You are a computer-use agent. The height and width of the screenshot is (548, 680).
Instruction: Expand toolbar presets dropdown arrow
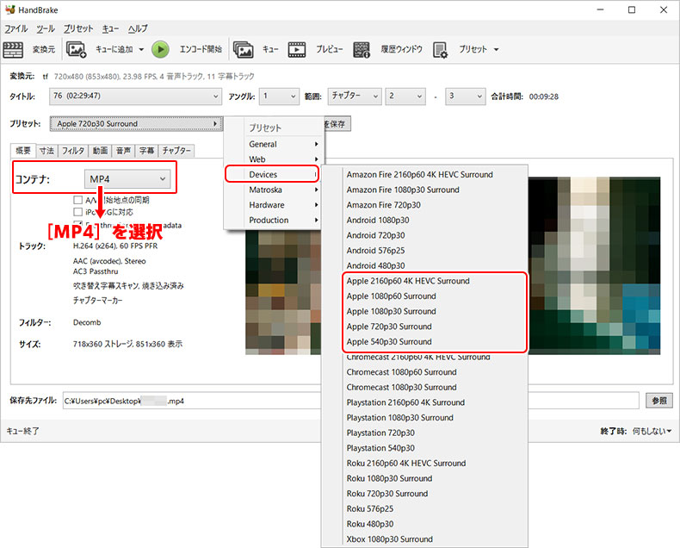tap(496, 49)
